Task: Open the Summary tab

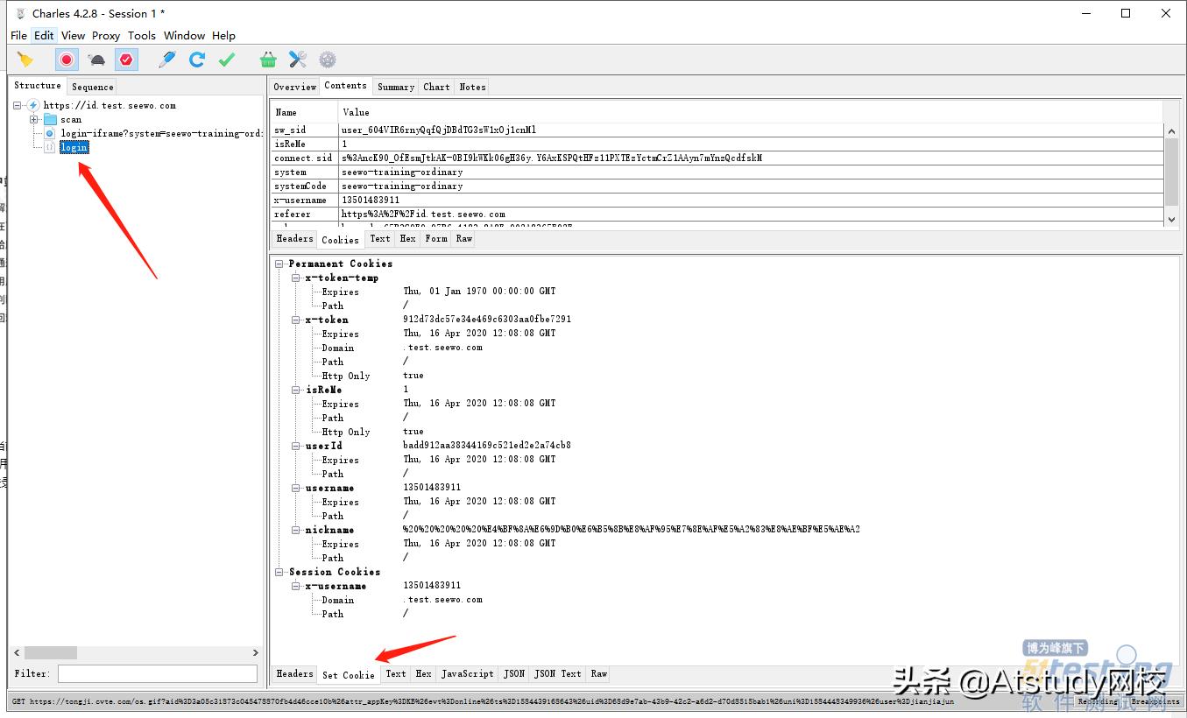Action: click(x=396, y=87)
